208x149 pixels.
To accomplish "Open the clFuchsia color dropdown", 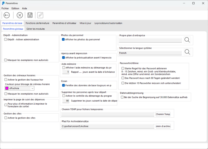I will click(32, 88).
